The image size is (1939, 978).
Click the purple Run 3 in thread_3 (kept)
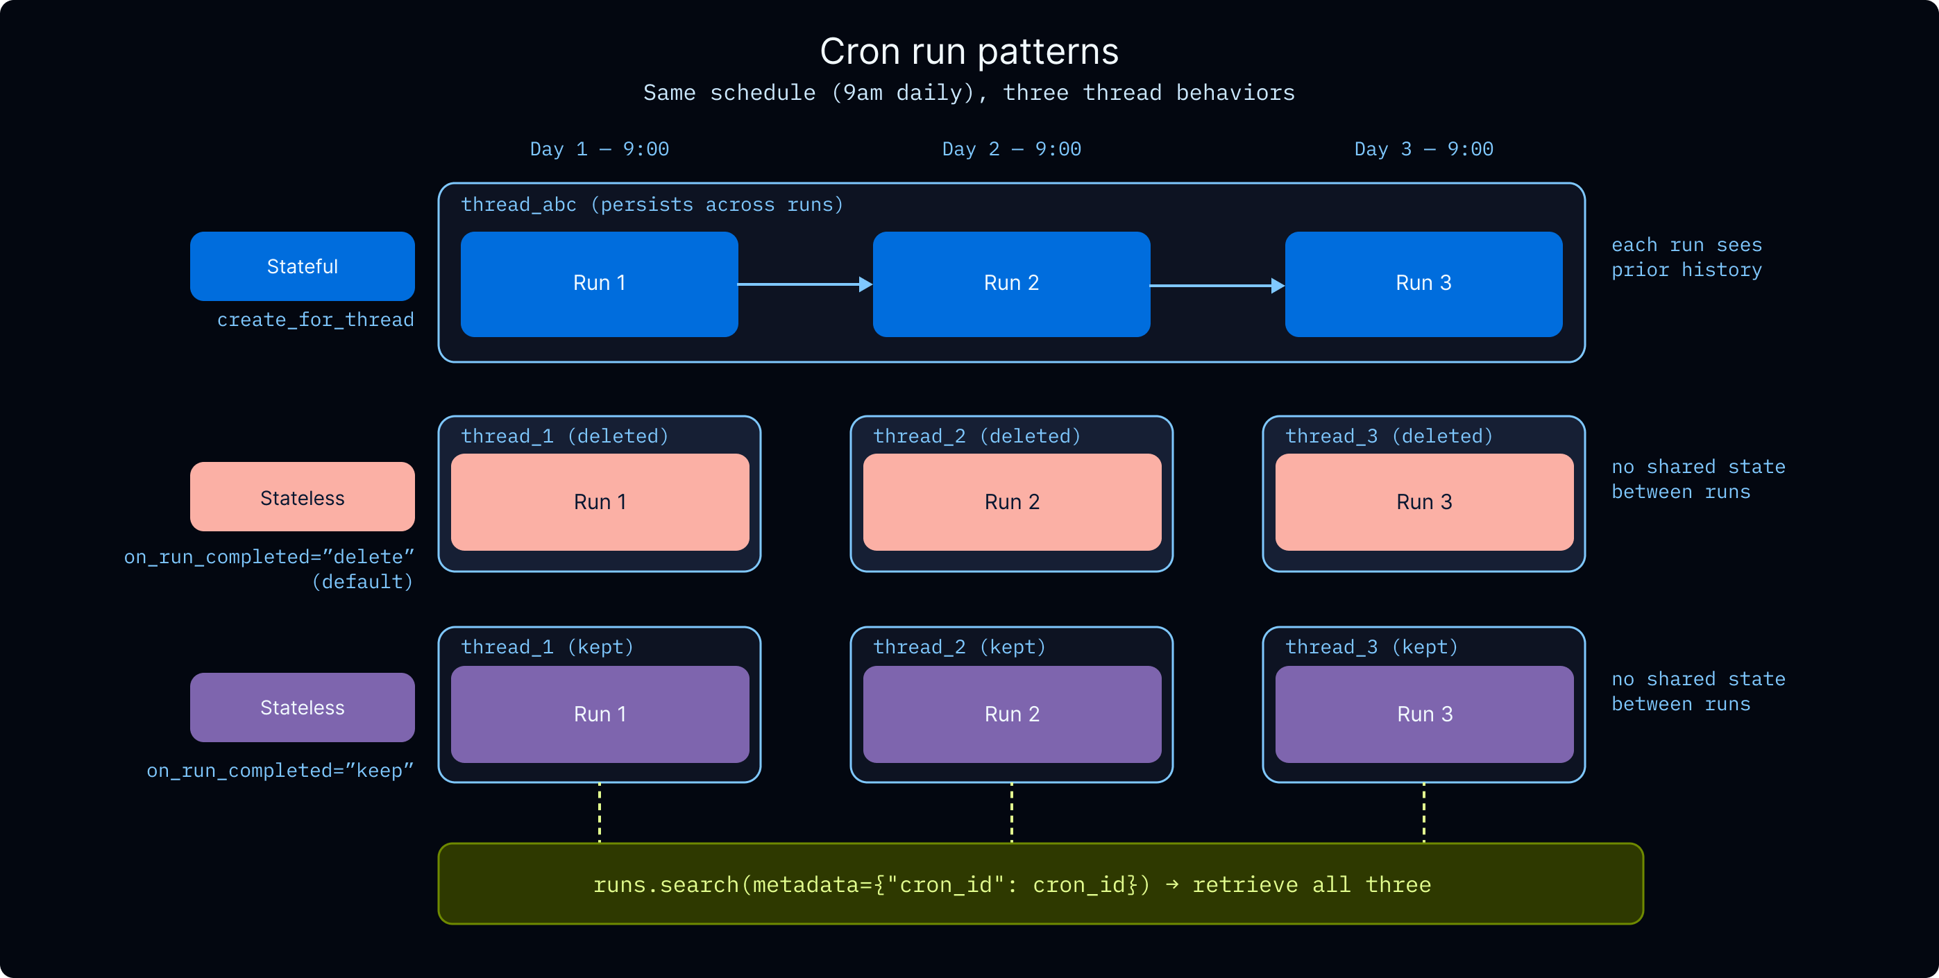click(x=1423, y=714)
